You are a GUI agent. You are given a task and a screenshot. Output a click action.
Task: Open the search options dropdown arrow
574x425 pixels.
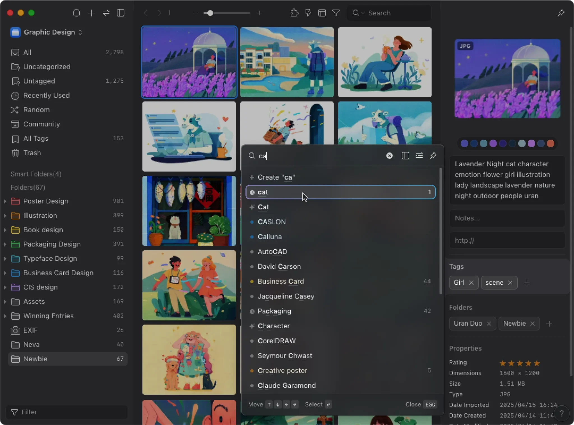[363, 13]
